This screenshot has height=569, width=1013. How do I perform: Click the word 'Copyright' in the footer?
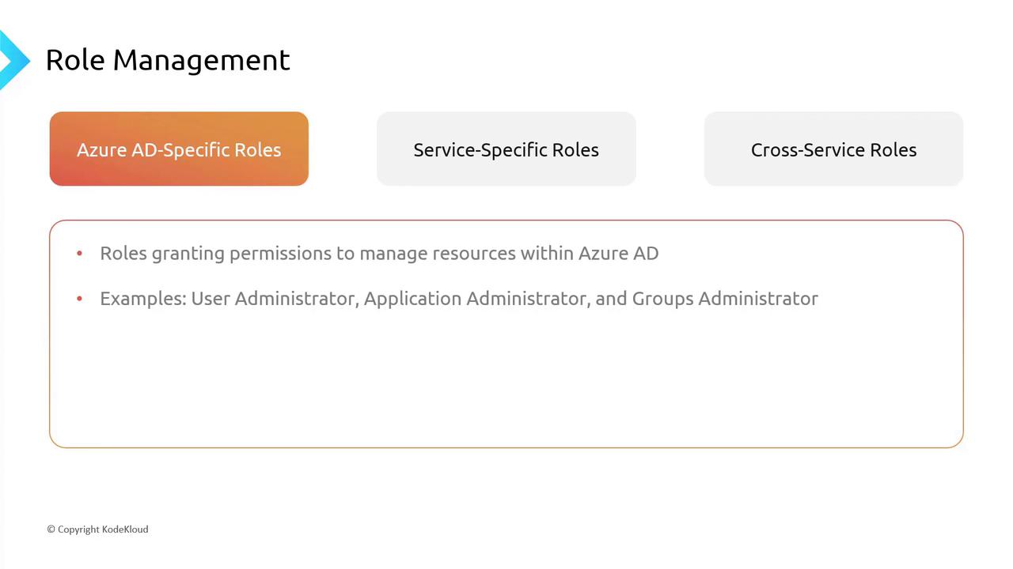point(78,529)
